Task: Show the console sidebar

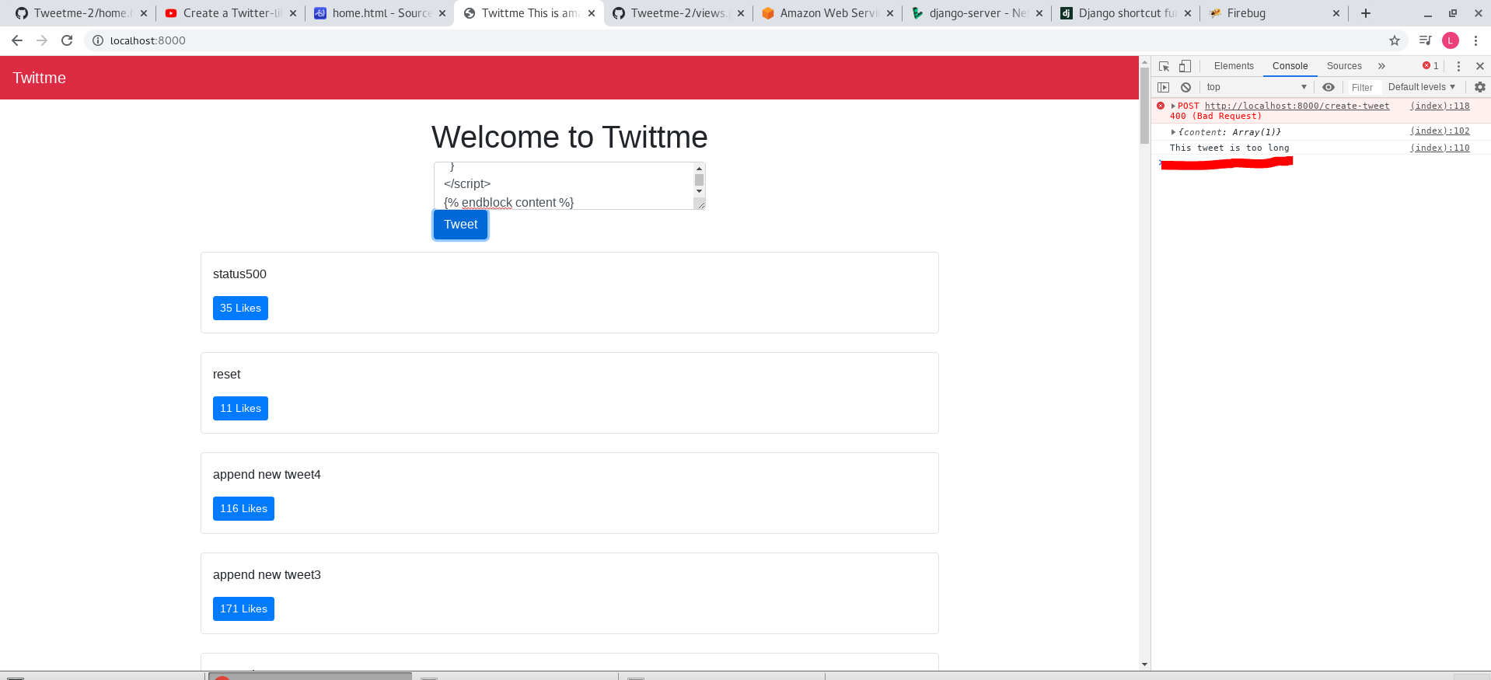Action: (x=1164, y=87)
